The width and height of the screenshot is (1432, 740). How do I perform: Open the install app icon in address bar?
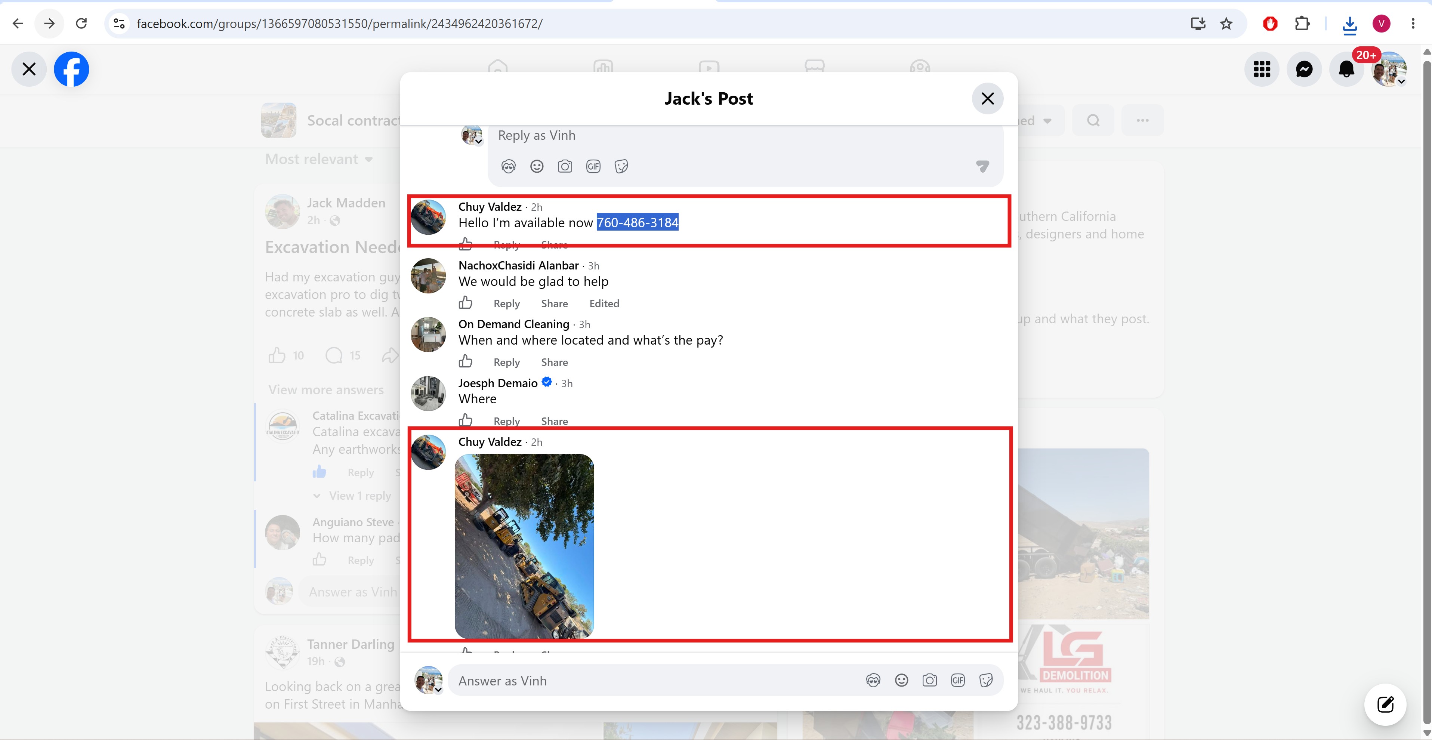(1198, 23)
